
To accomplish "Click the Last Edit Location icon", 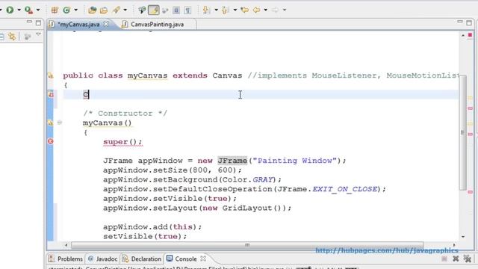I will [244, 10].
